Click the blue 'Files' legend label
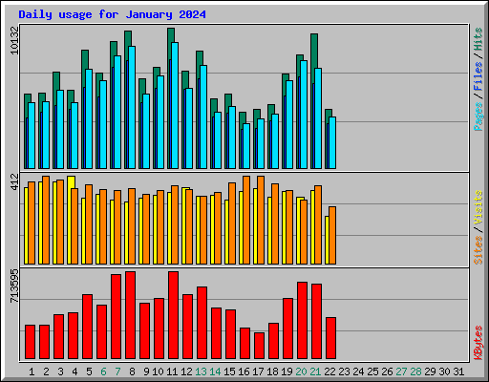The image size is (489, 382). (x=478, y=76)
